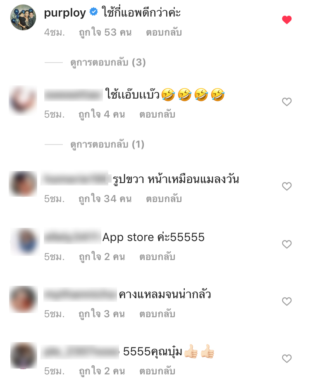View the 34 likes on 'รูปขวา' comment
Screen dimensions: 310x381
tap(105, 199)
